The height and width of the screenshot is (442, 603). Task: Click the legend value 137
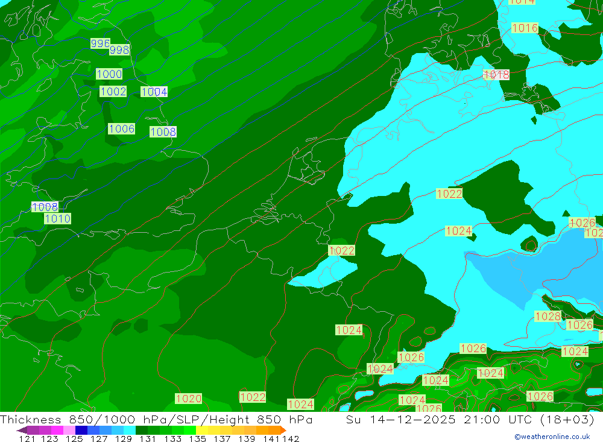[x=222, y=439]
